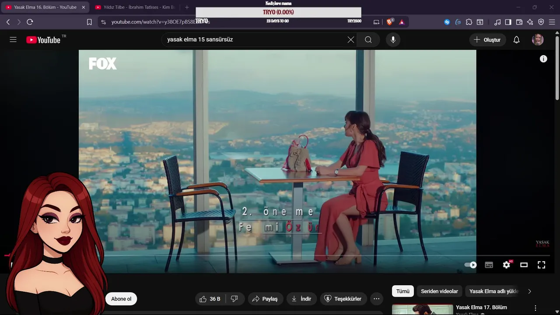
Task: Toggle autoplay switch in the player
Action: [470, 265]
